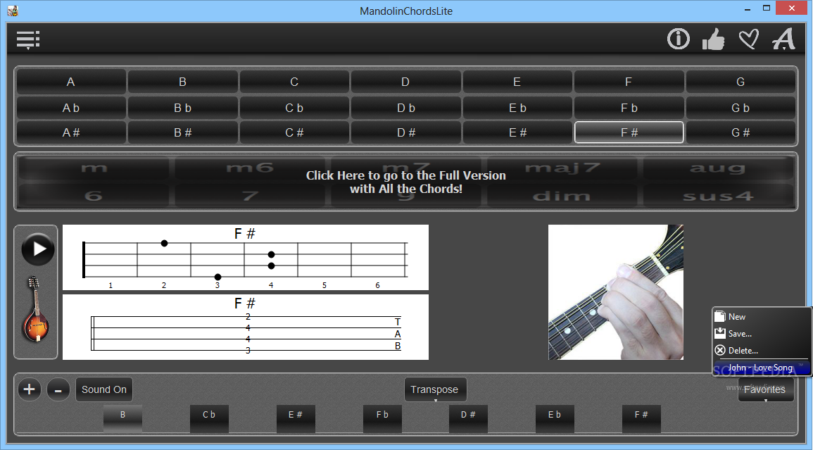Remove chord with minus button
The image size is (813, 450).
(x=58, y=389)
